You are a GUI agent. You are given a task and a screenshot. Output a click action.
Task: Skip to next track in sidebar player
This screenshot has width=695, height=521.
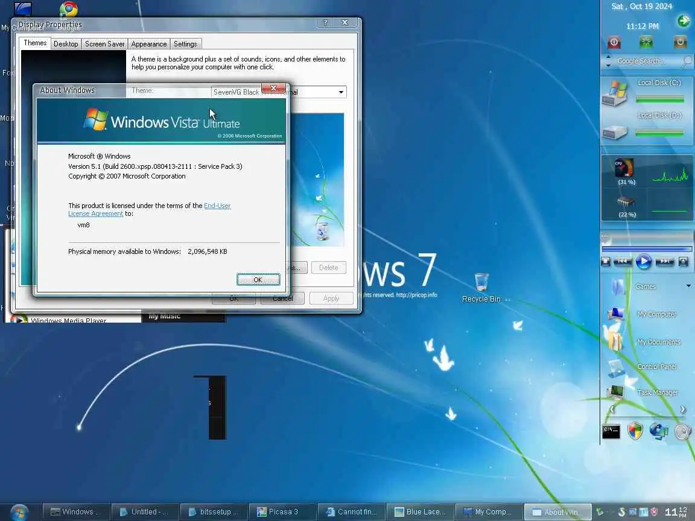tap(664, 262)
